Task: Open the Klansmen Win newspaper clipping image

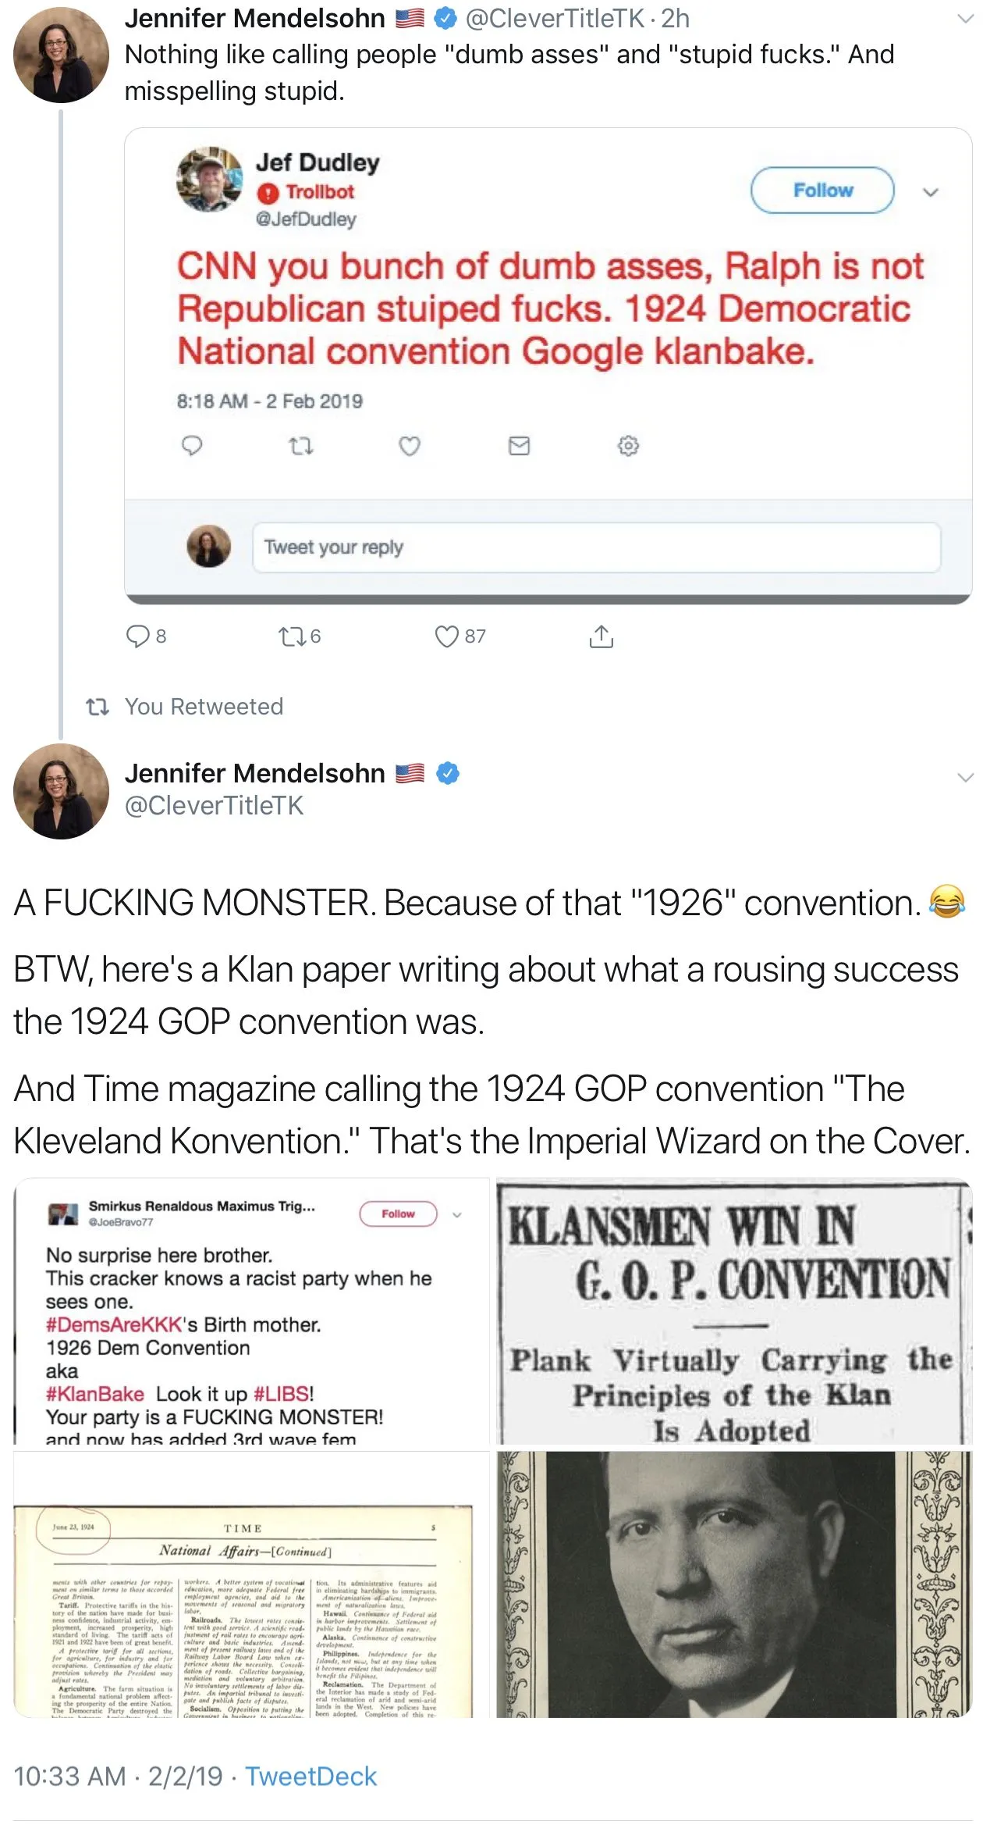Action: [x=733, y=1310]
